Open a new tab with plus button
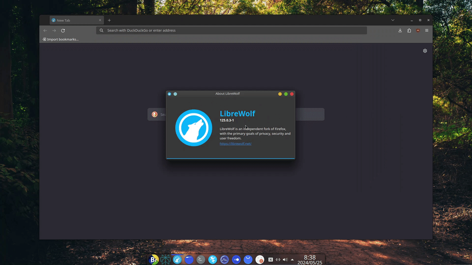472x265 pixels. (109, 20)
